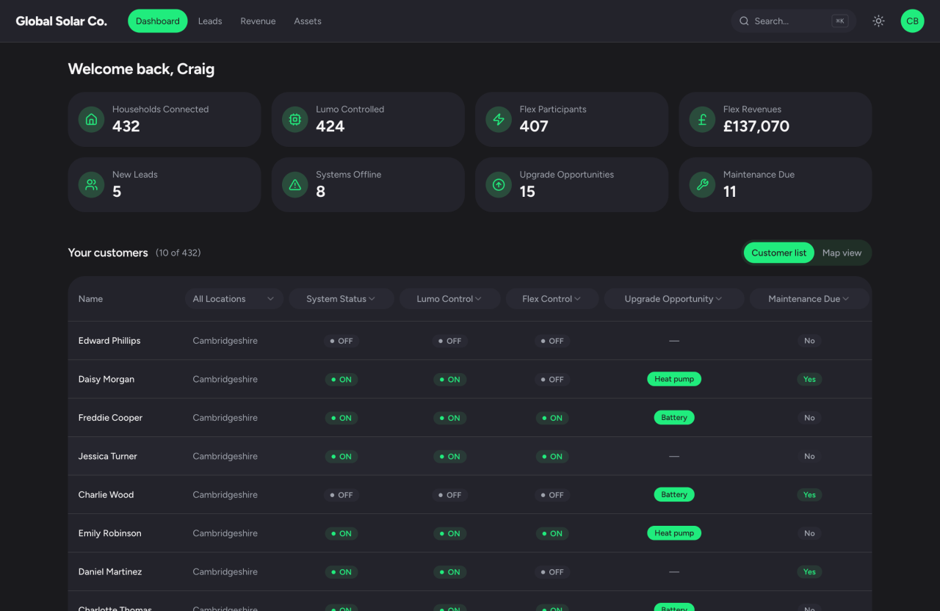Click the Upgrade Opportunities arrow icon
940x611 pixels.
tap(499, 184)
